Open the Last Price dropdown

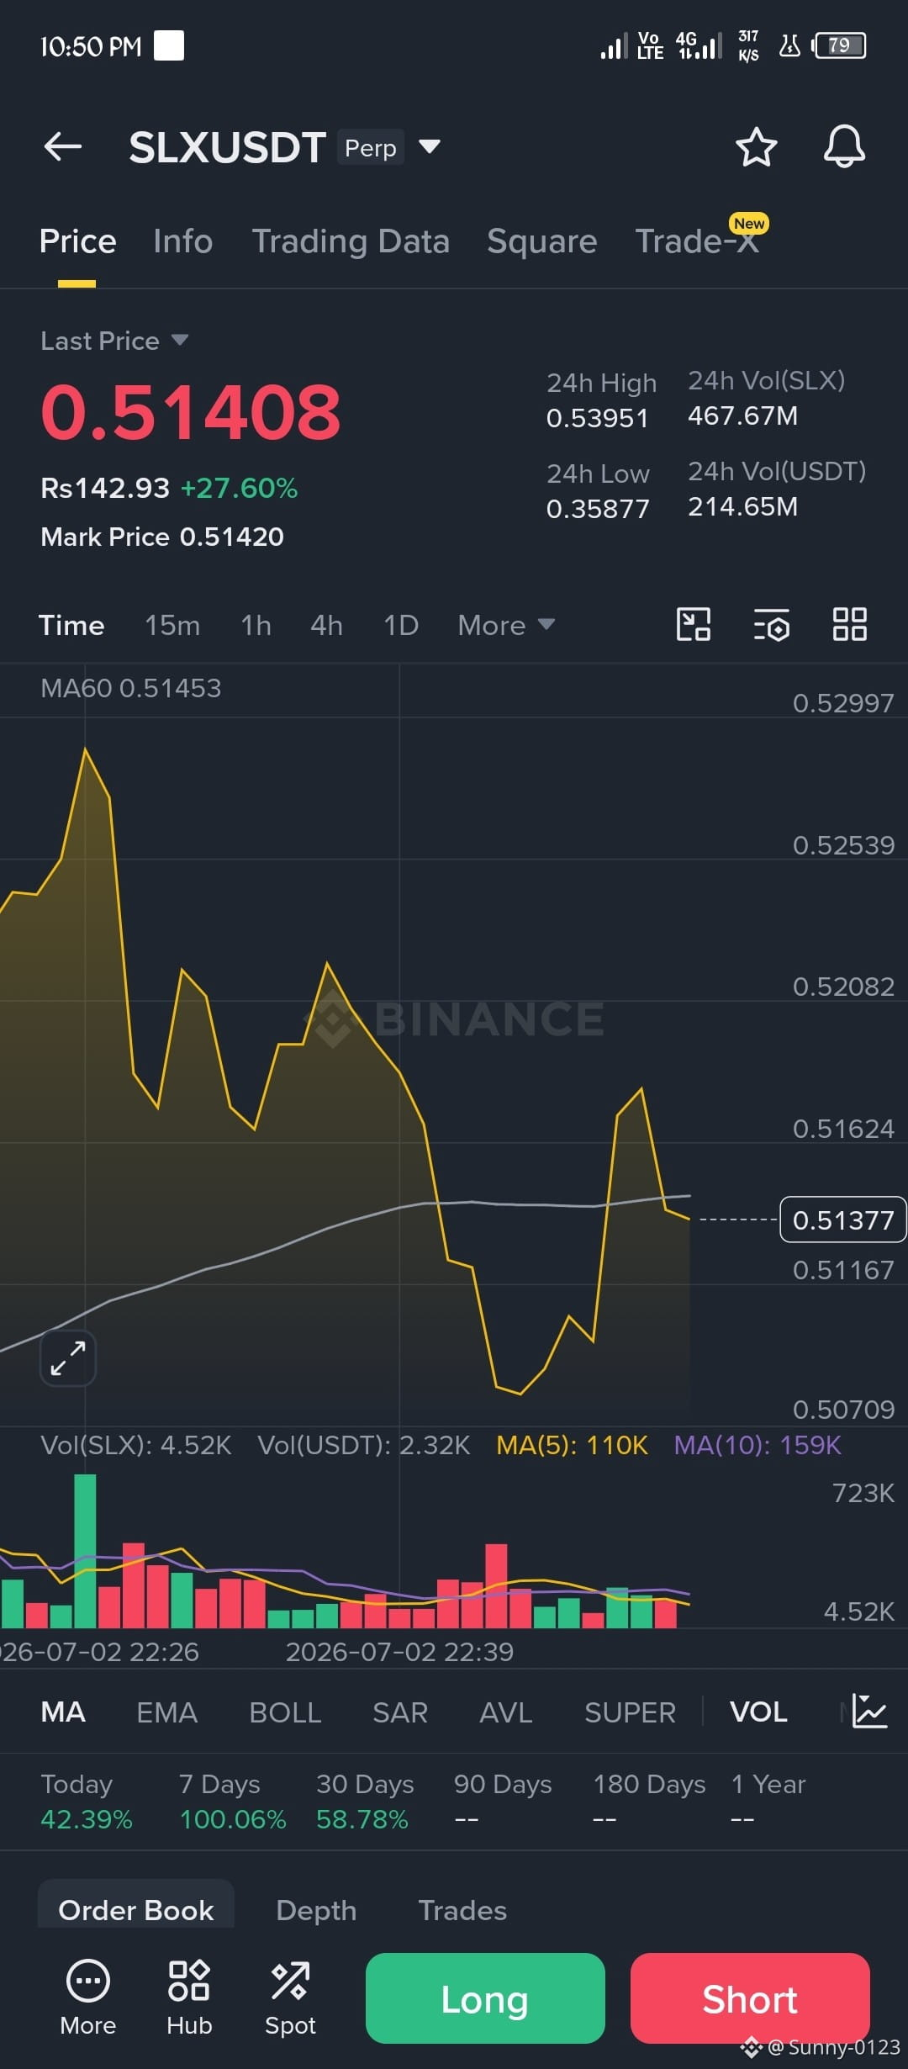pyautogui.click(x=114, y=341)
